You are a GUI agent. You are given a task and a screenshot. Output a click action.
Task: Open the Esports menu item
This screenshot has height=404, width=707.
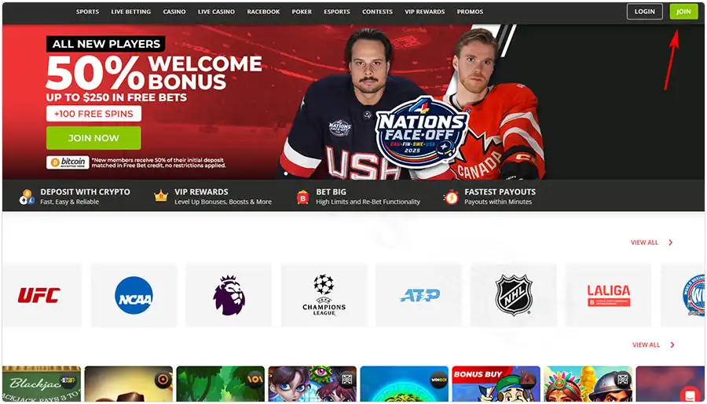(x=337, y=12)
